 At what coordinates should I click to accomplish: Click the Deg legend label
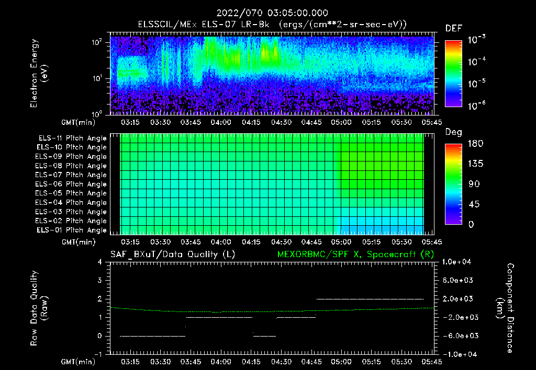(x=453, y=132)
